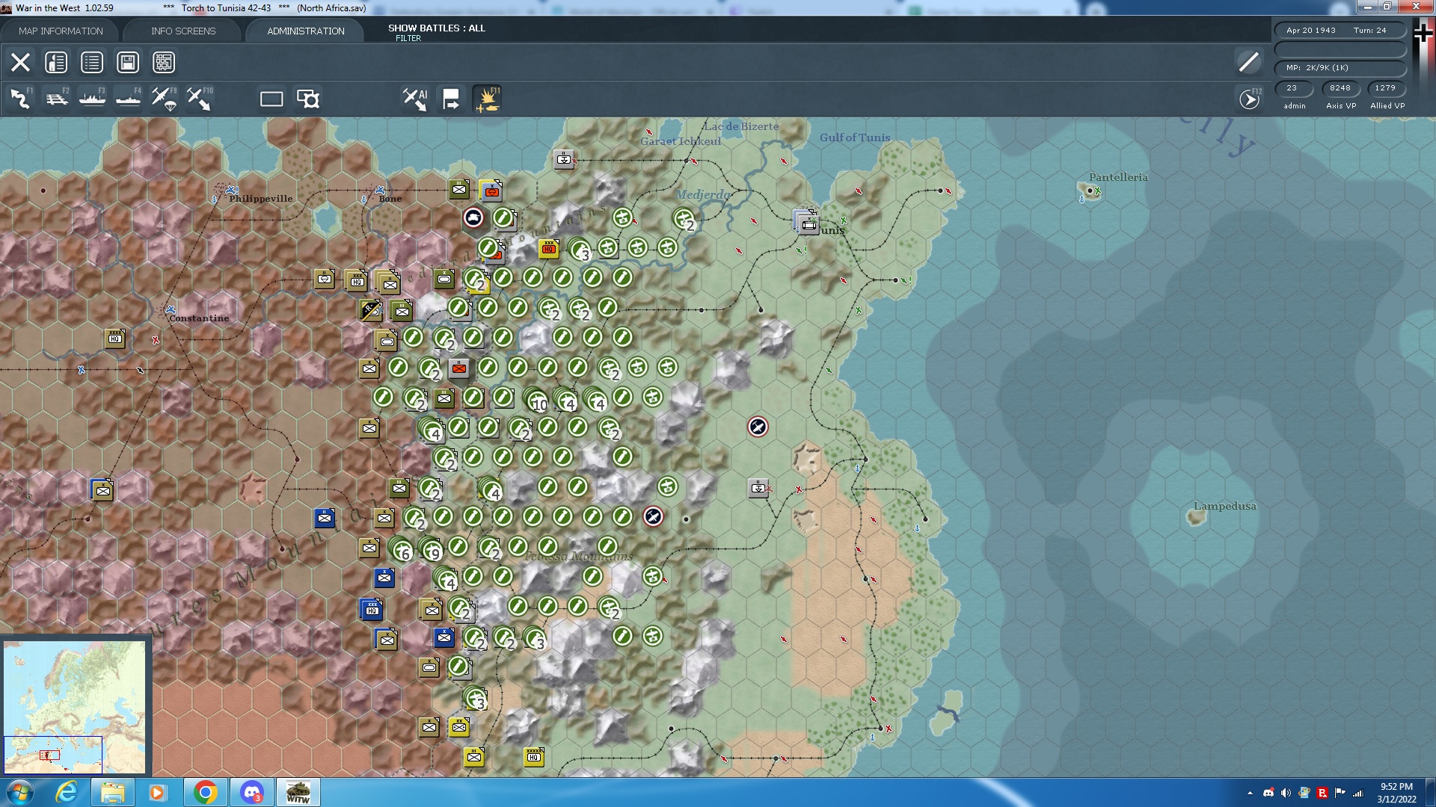
Task: Select the rail movement mode F2
Action: pyautogui.click(x=56, y=99)
